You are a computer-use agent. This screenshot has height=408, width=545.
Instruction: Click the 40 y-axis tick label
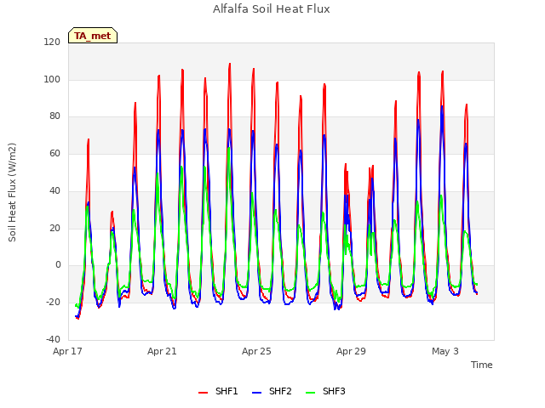click(54, 190)
